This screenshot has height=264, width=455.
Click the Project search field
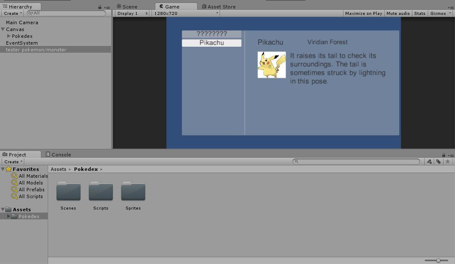[356, 162]
